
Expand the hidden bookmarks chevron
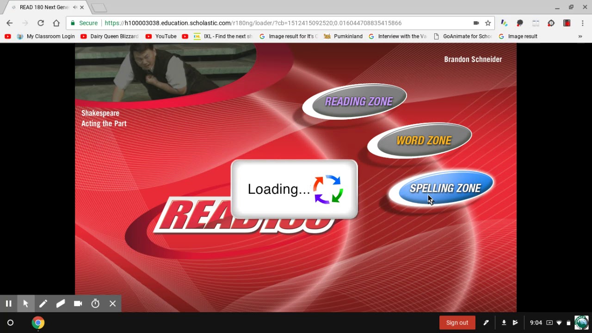(x=580, y=36)
